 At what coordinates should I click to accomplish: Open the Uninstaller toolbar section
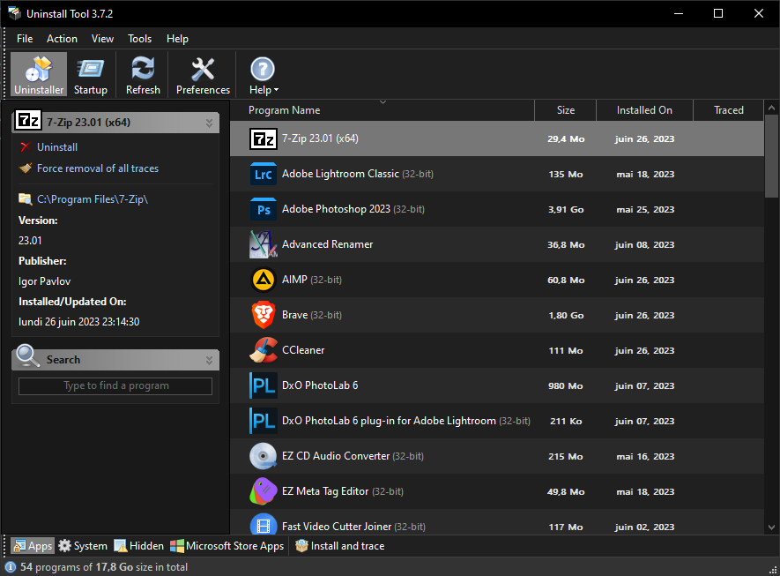point(39,75)
